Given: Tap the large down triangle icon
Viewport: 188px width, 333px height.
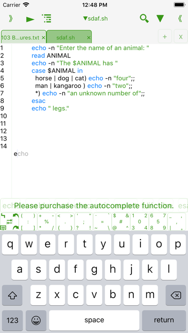Looking at the screenshot, I should coord(160,19).
